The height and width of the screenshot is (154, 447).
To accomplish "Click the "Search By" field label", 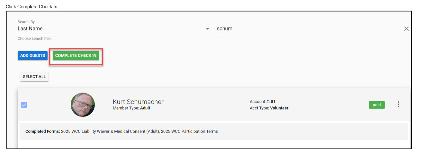I will [26, 22].
